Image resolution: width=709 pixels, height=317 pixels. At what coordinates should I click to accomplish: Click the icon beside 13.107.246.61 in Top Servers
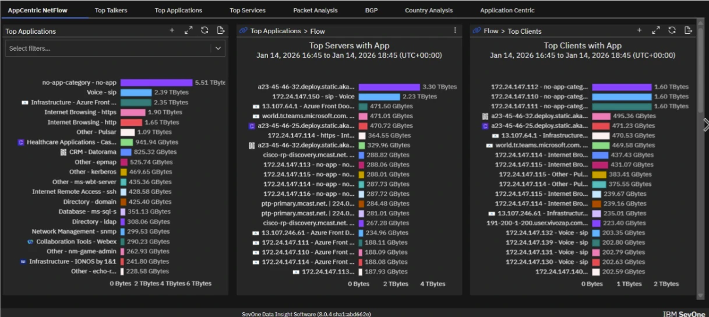(256, 233)
